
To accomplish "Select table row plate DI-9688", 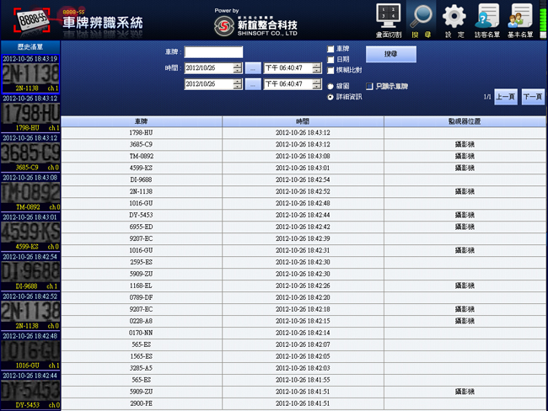I will point(304,180).
